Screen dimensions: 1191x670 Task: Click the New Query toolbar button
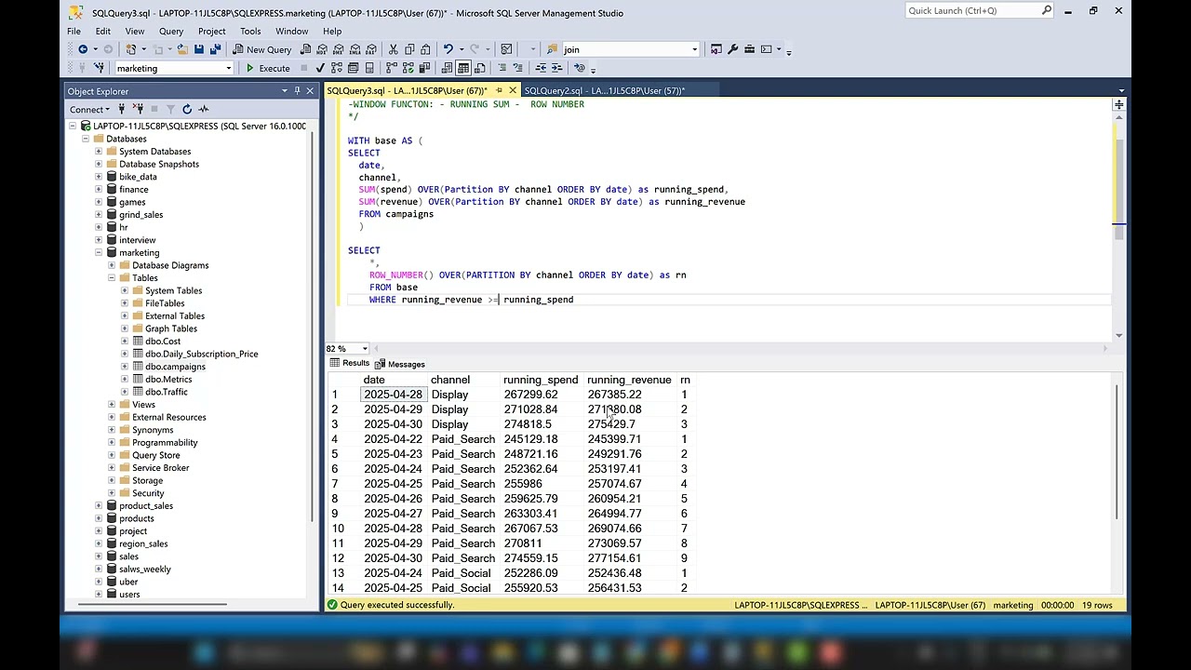point(261,49)
